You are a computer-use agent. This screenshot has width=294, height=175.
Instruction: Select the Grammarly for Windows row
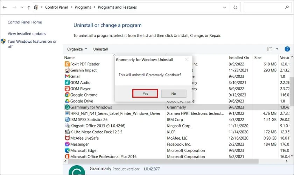(x=177, y=107)
